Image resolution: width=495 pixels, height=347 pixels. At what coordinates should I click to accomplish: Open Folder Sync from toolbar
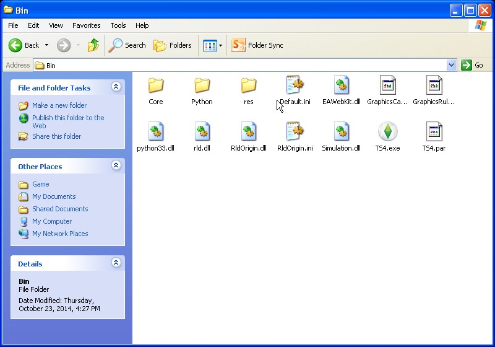point(257,45)
